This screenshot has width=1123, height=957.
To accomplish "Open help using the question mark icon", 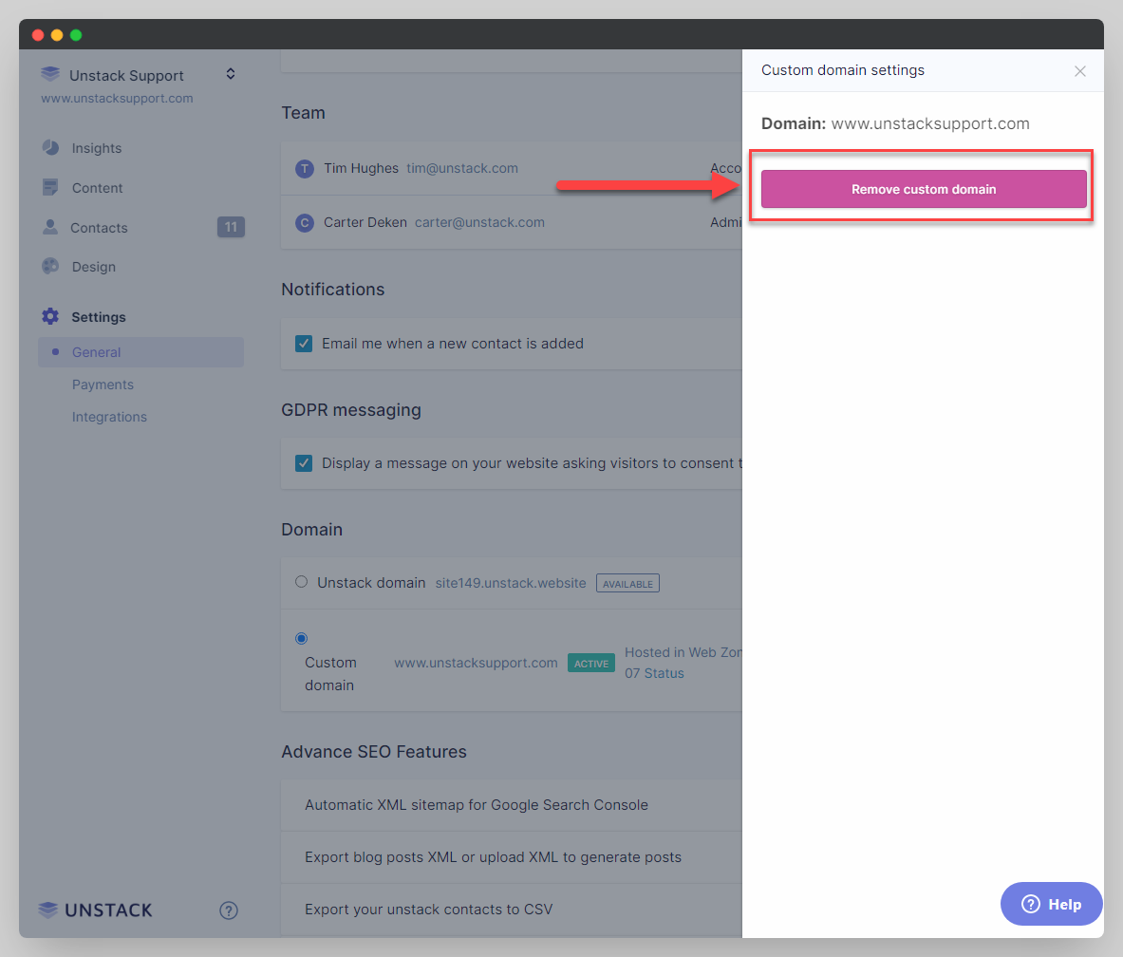I will point(228,910).
